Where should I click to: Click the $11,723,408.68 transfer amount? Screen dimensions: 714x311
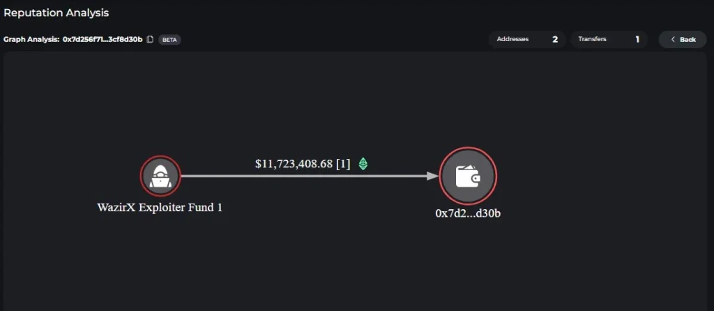coord(294,164)
